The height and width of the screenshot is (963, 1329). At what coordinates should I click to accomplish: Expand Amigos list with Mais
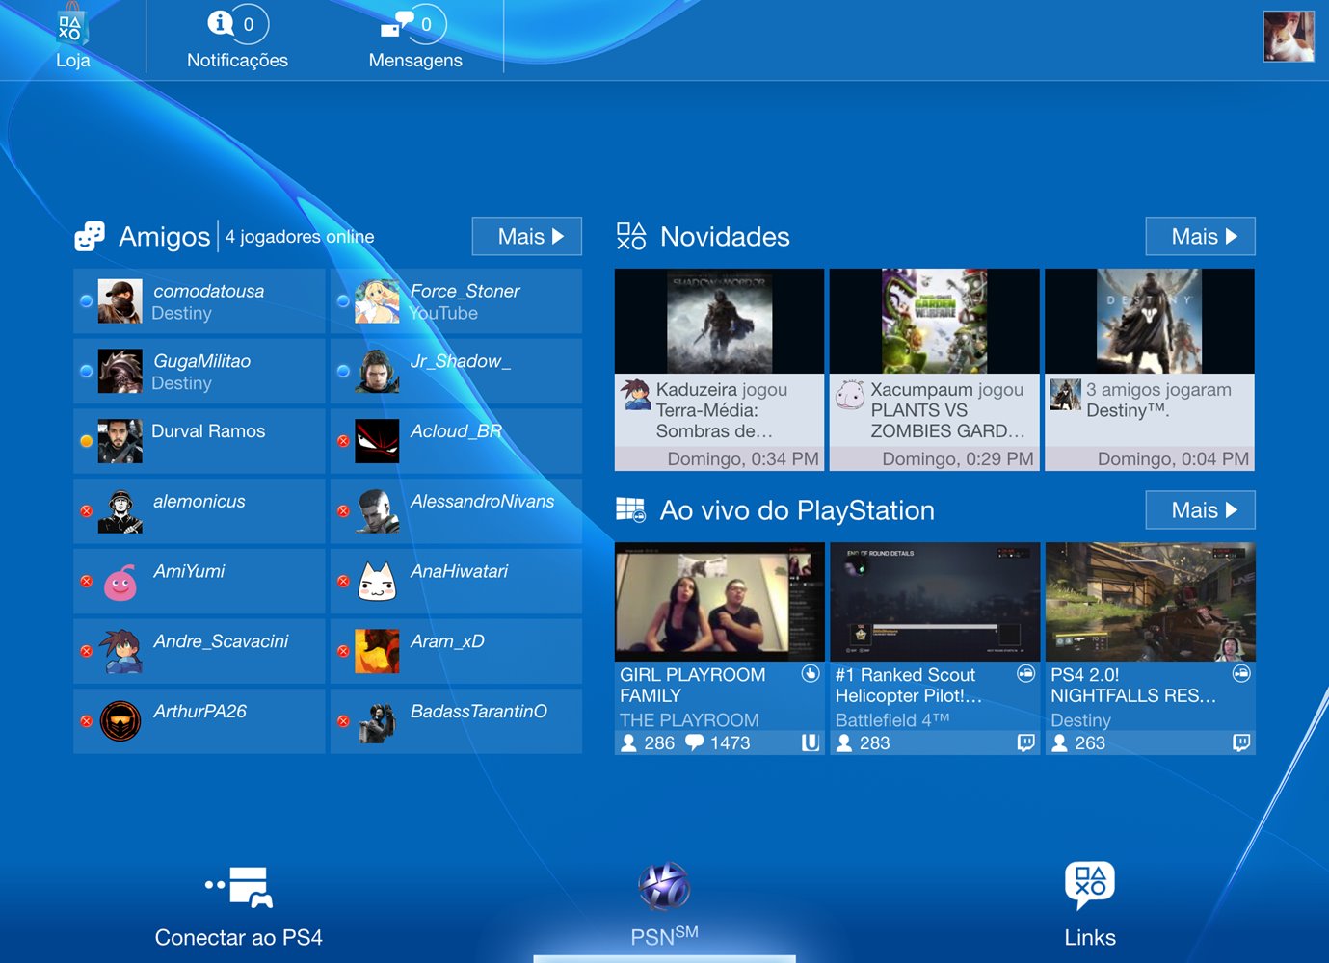click(527, 236)
